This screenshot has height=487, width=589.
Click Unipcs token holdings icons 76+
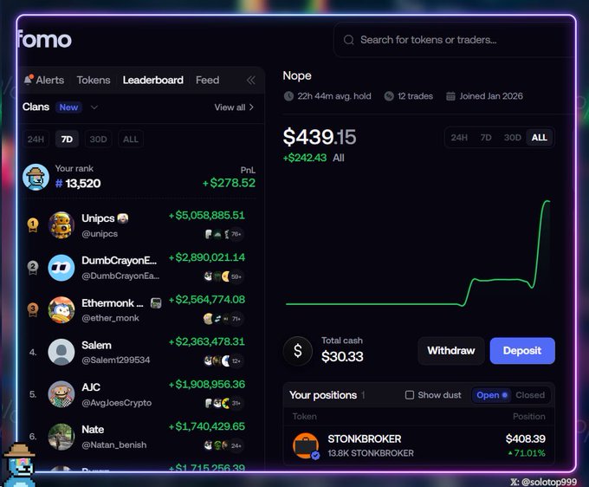(223, 234)
